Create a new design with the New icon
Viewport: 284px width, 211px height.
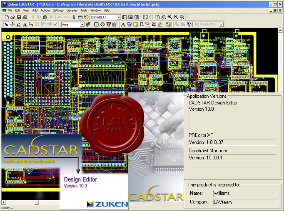(7, 17)
